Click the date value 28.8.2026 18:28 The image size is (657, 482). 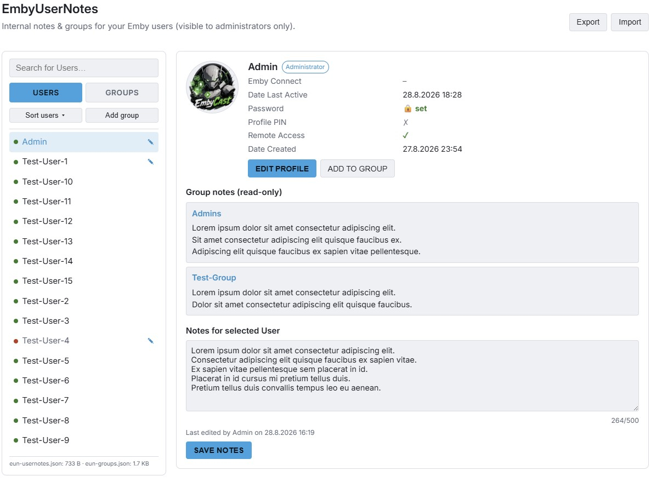point(432,95)
